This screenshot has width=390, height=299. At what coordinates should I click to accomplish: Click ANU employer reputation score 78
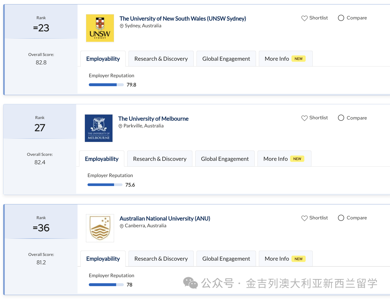(x=129, y=285)
